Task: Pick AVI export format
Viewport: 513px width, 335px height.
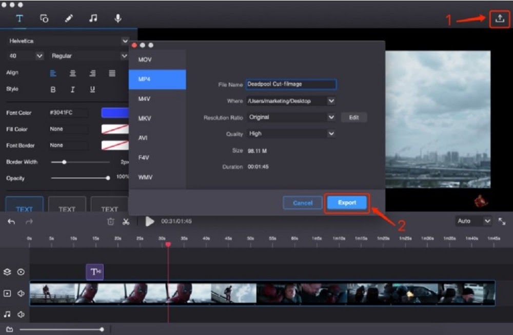Action: click(x=157, y=138)
